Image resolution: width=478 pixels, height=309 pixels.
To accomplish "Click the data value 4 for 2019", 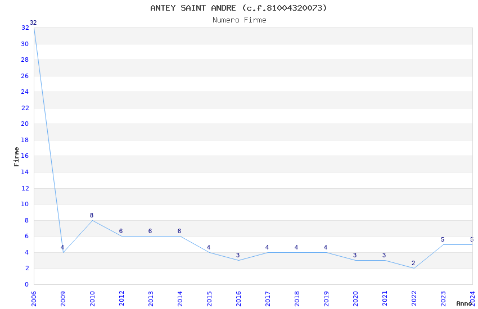I will pyautogui.click(x=326, y=247).
